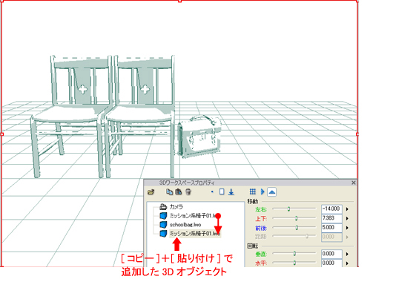Click the 左右 movement slider
The width and height of the screenshot is (419, 282).
tap(294, 209)
